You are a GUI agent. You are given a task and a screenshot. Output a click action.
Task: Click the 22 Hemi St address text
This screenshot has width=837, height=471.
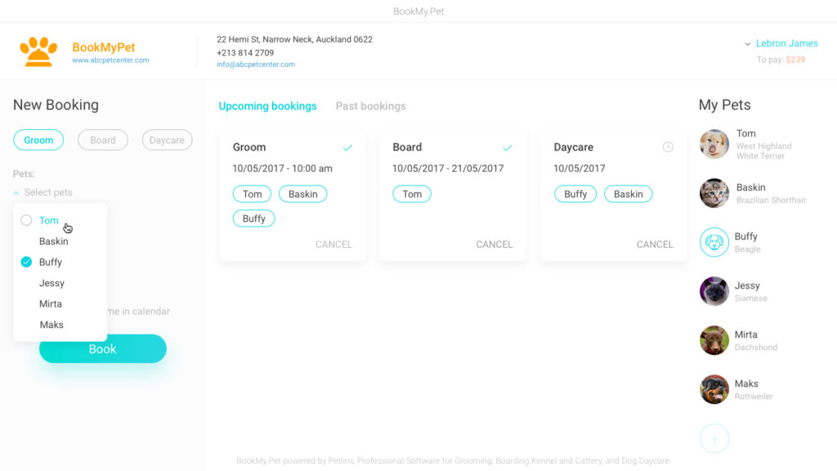(294, 39)
